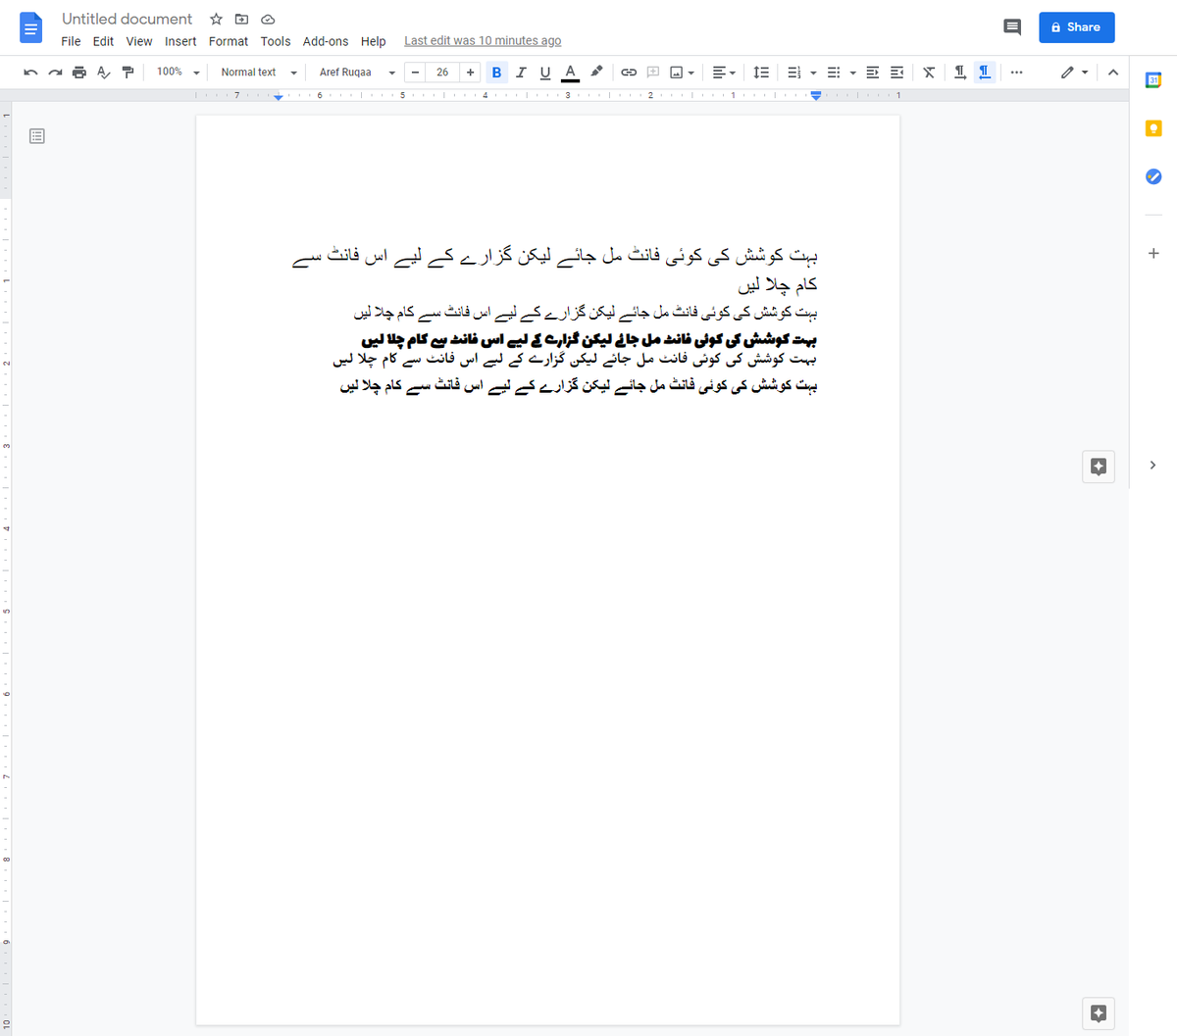Viewport: 1177px width, 1036px height.
Task: Click the increase indent icon
Action: point(896,73)
